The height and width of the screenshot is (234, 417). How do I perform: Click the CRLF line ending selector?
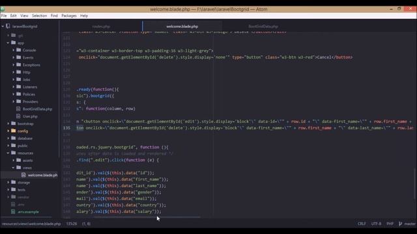[362, 224]
